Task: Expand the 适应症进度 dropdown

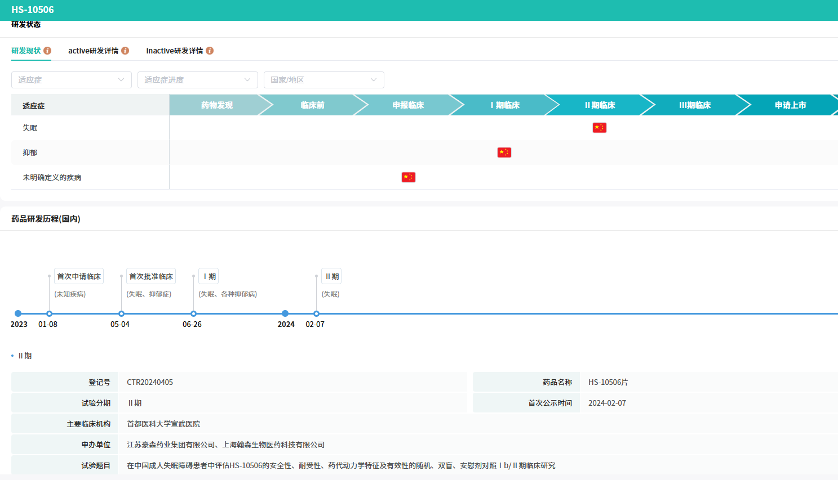Action: pyautogui.click(x=198, y=80)
